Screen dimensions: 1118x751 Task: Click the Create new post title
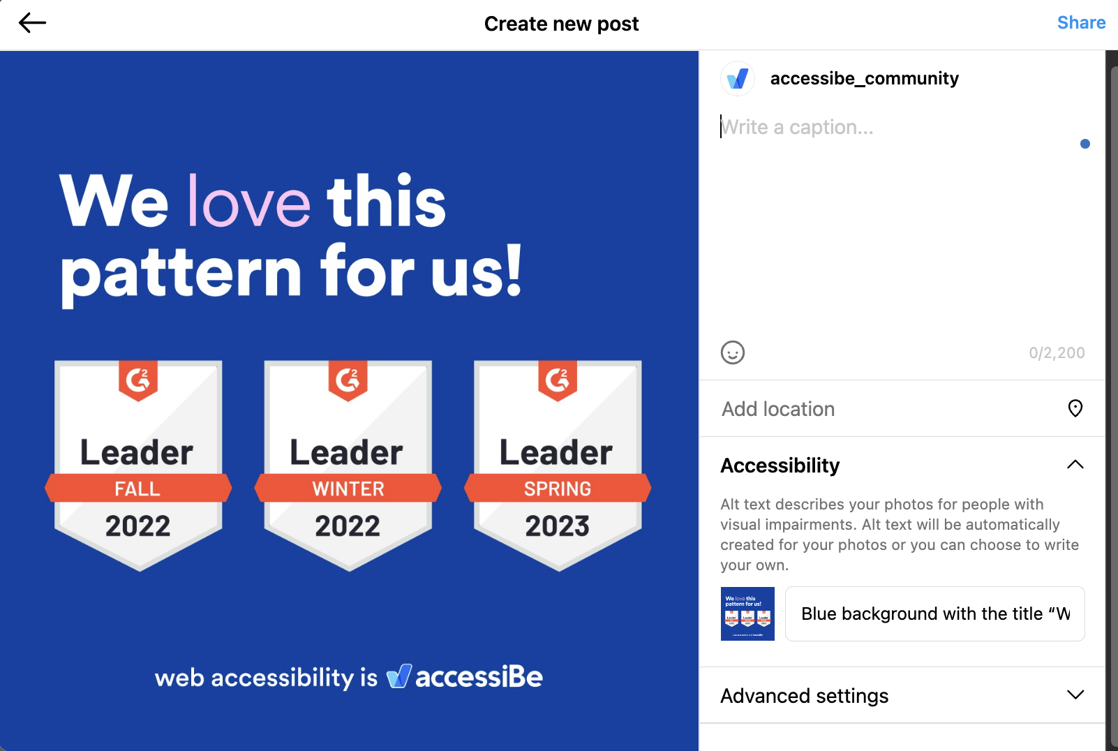[x=562, y=23]
